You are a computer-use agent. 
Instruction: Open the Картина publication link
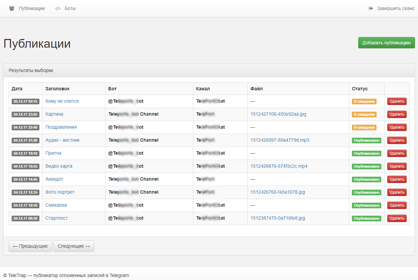pyautogui.click(x=54, y=114)
